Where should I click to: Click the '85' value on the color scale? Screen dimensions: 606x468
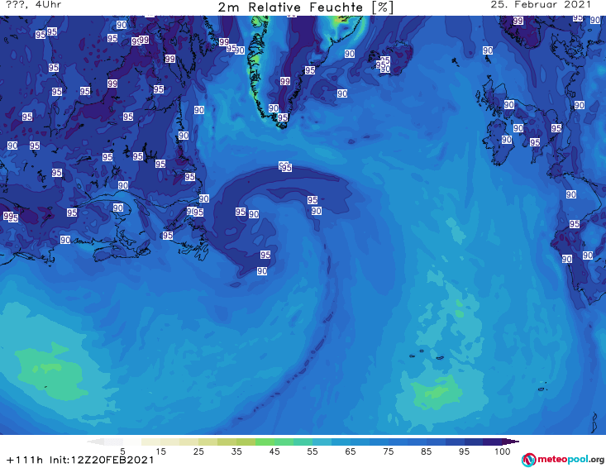427,451
